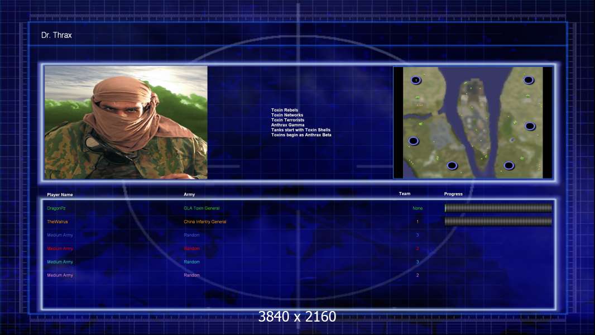This screenshot has width=595, height=335.
Task: Select the bottom-right start position marker on minimap
Action: pos(509,165)
